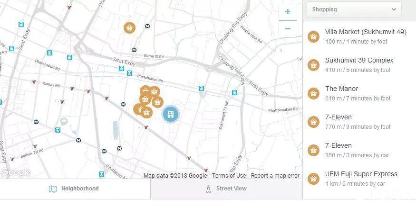Viewport: 416px width, 207px height.
Task: Select Sukhumvit 39 Complex entry
Action: click(359, 65)
